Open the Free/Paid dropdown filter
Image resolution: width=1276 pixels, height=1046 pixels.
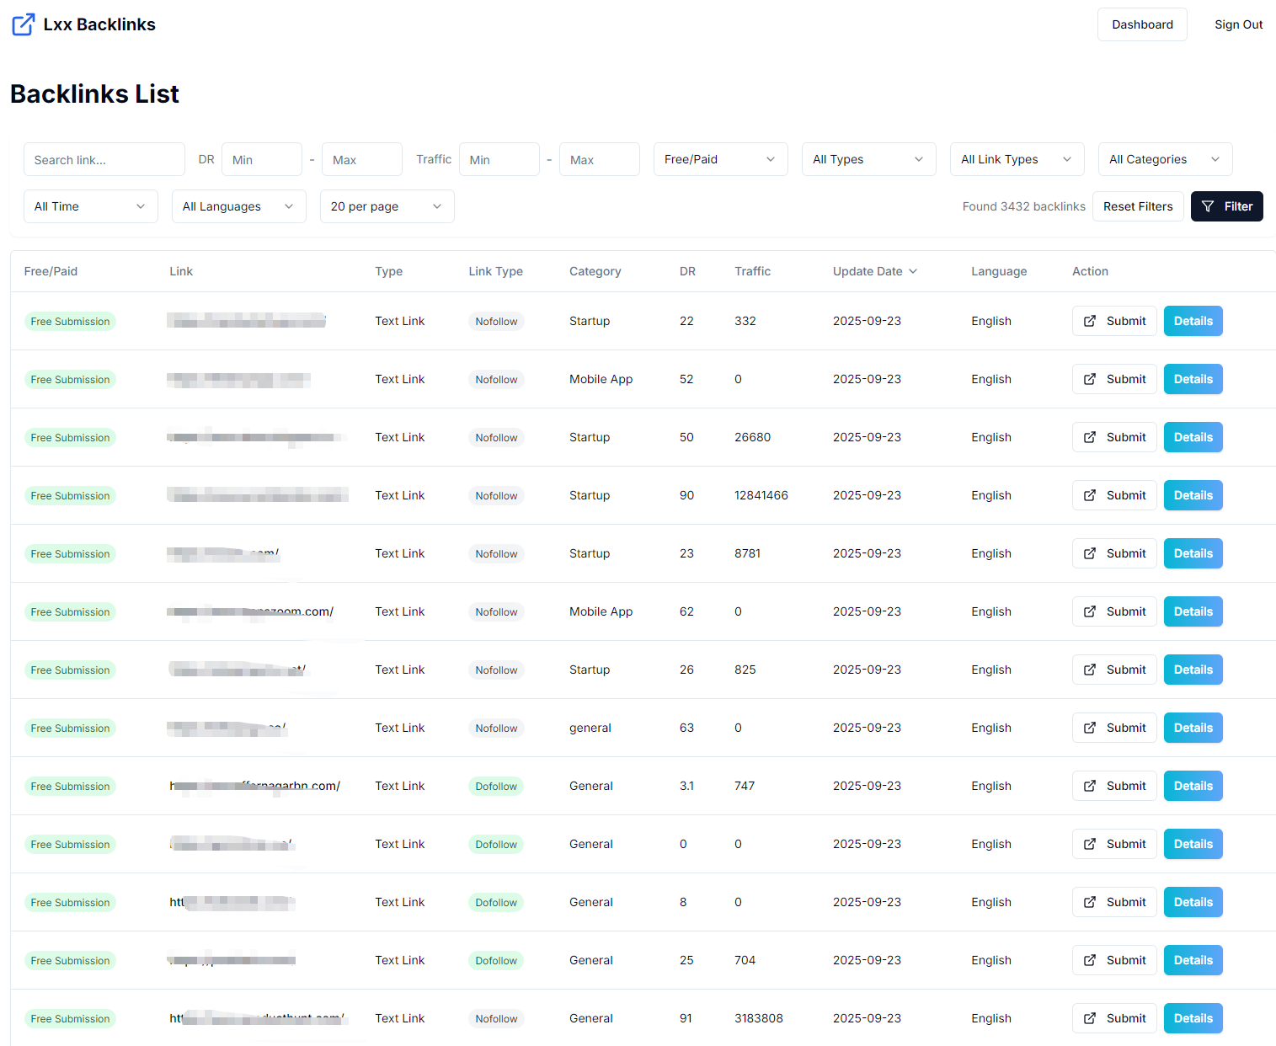[720, 159]
